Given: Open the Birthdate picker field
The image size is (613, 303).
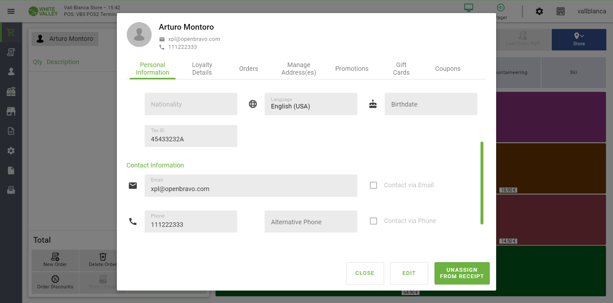Looking at the screenshot, I should point(431,104).
